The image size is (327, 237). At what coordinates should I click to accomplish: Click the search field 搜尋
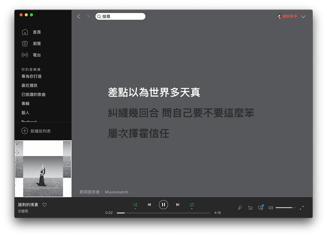click(120, 17)
